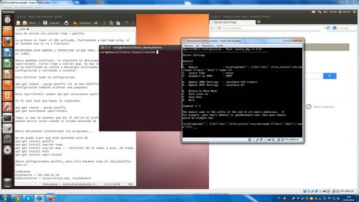Click Deshacer in the gedit toolbar
The width and height of the screenshot is (359, 202).
point(82,23)
